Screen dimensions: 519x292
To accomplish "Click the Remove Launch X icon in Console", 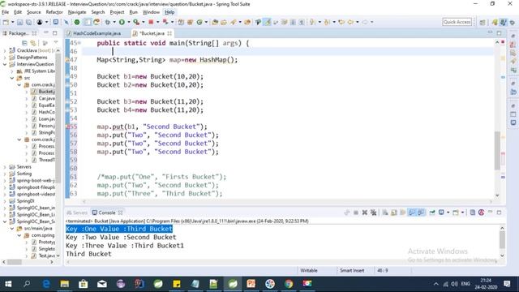I will [364, 213].
